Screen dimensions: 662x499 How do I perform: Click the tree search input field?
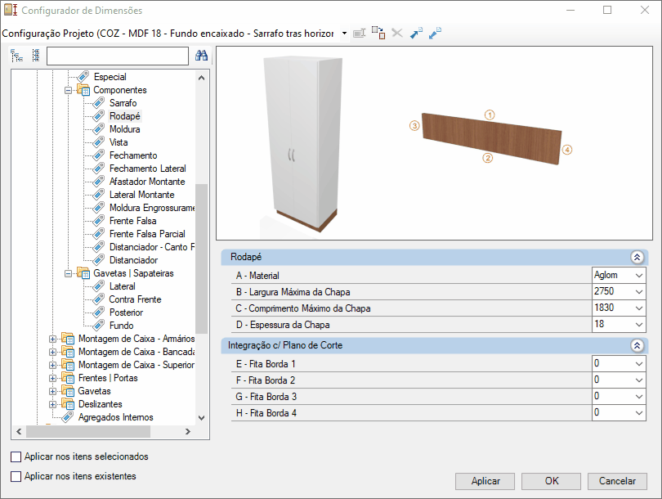pyautogui.click(x=118, y=56)
